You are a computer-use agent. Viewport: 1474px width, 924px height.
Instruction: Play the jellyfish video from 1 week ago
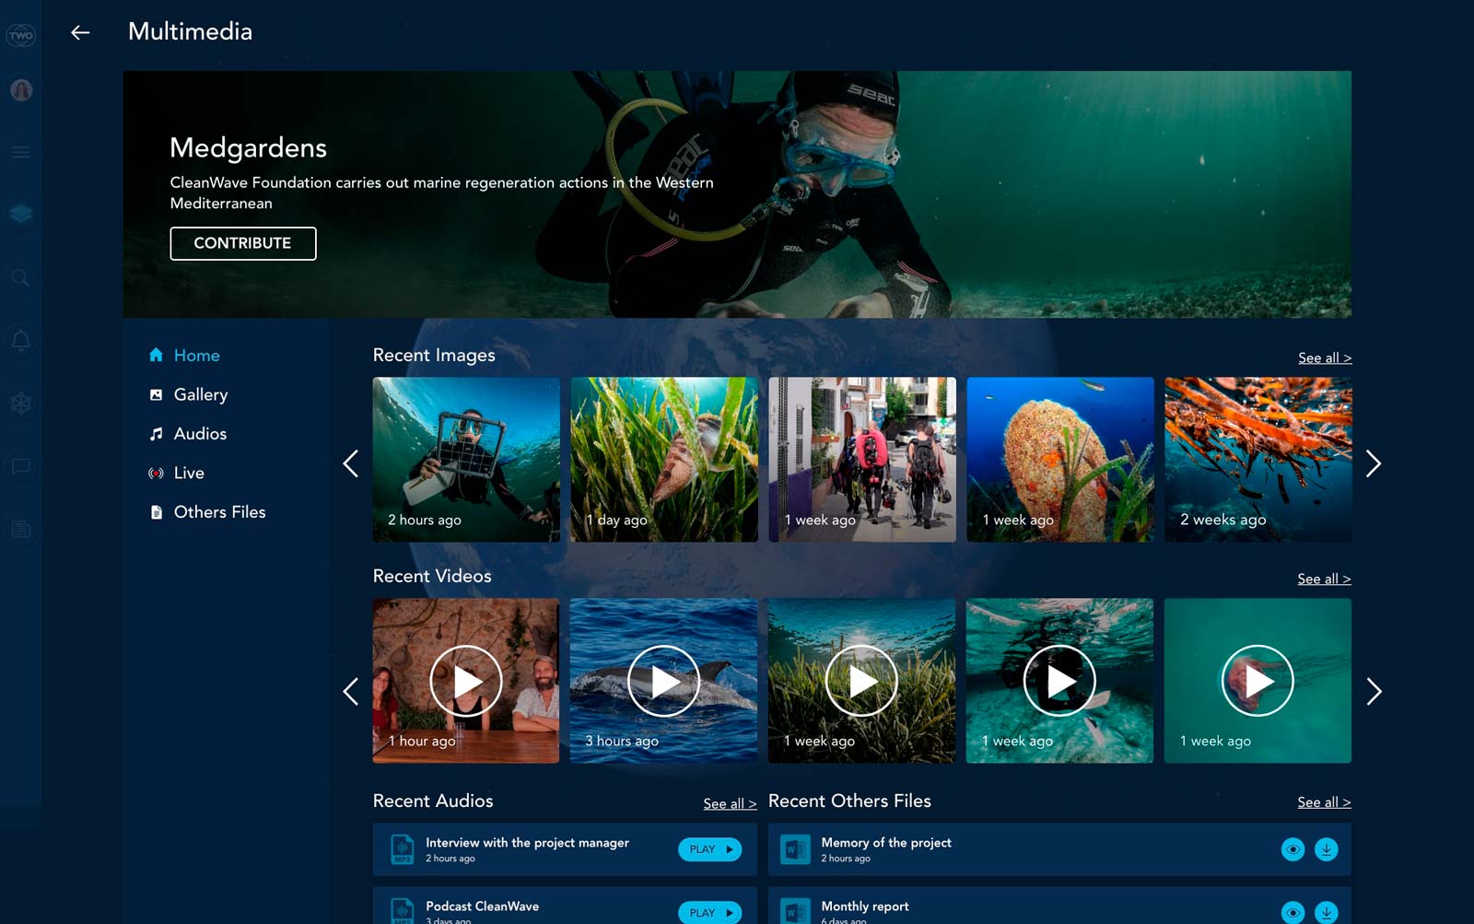[1258, 681]
